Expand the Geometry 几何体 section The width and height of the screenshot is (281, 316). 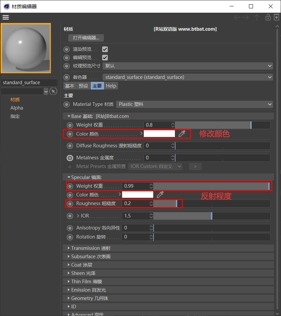coord(69,298)
